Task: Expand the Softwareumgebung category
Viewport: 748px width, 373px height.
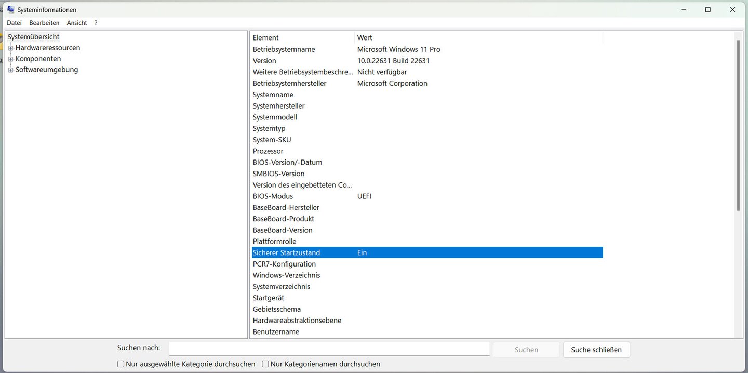Action: coord(10,69)
